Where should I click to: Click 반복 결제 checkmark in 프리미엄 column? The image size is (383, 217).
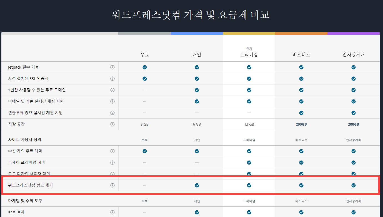(x=249, y=212)
